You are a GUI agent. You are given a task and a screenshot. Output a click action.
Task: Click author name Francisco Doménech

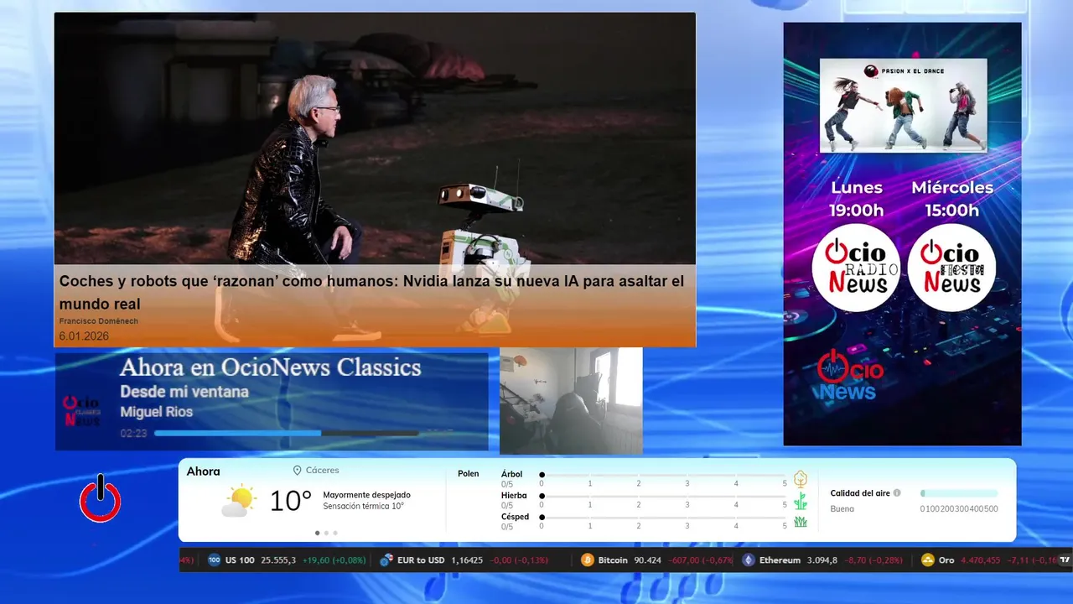pyautogui.click(x=99, y=321)
